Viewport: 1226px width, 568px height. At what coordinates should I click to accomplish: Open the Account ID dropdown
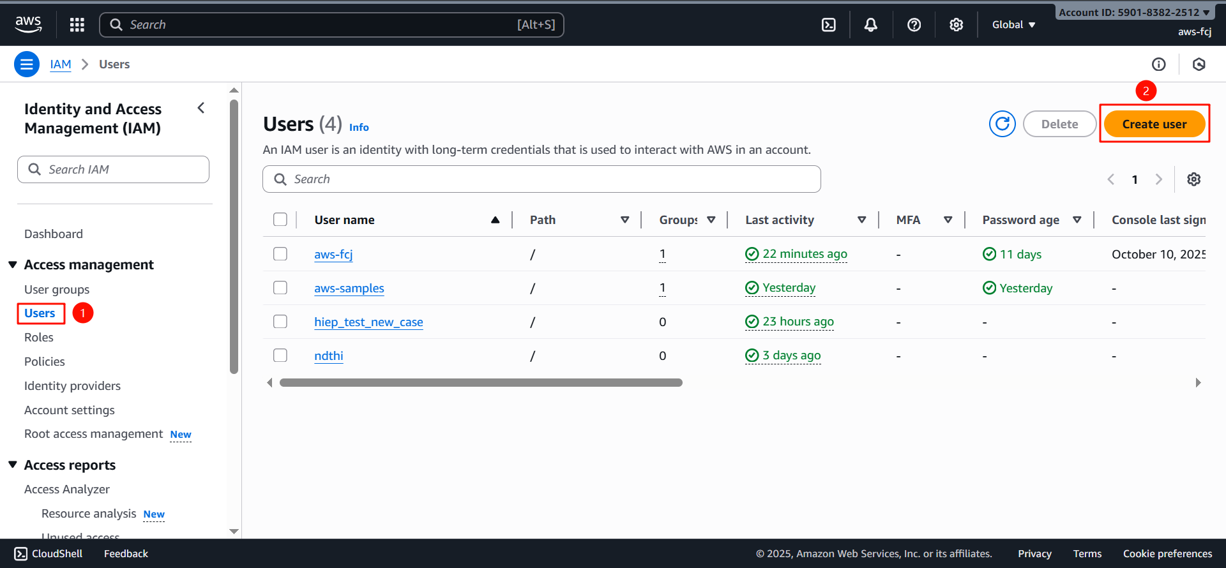[1134, 12]
